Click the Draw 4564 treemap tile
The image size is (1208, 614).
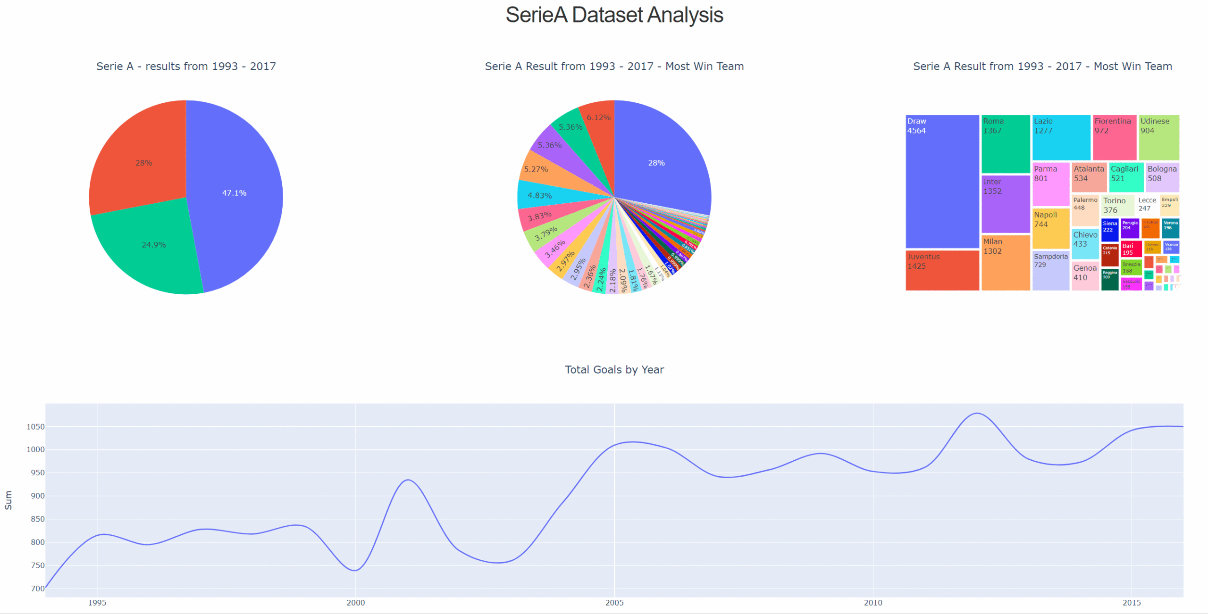coord(942,182)
